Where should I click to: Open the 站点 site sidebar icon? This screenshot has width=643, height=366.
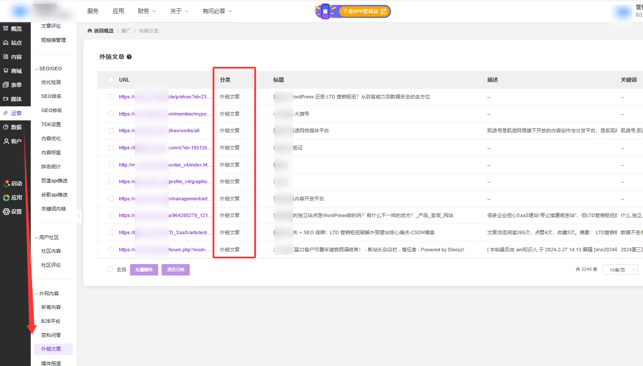(6, 43)
